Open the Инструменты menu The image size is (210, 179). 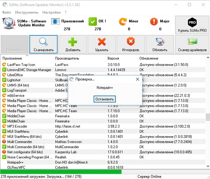pos(27,12)
